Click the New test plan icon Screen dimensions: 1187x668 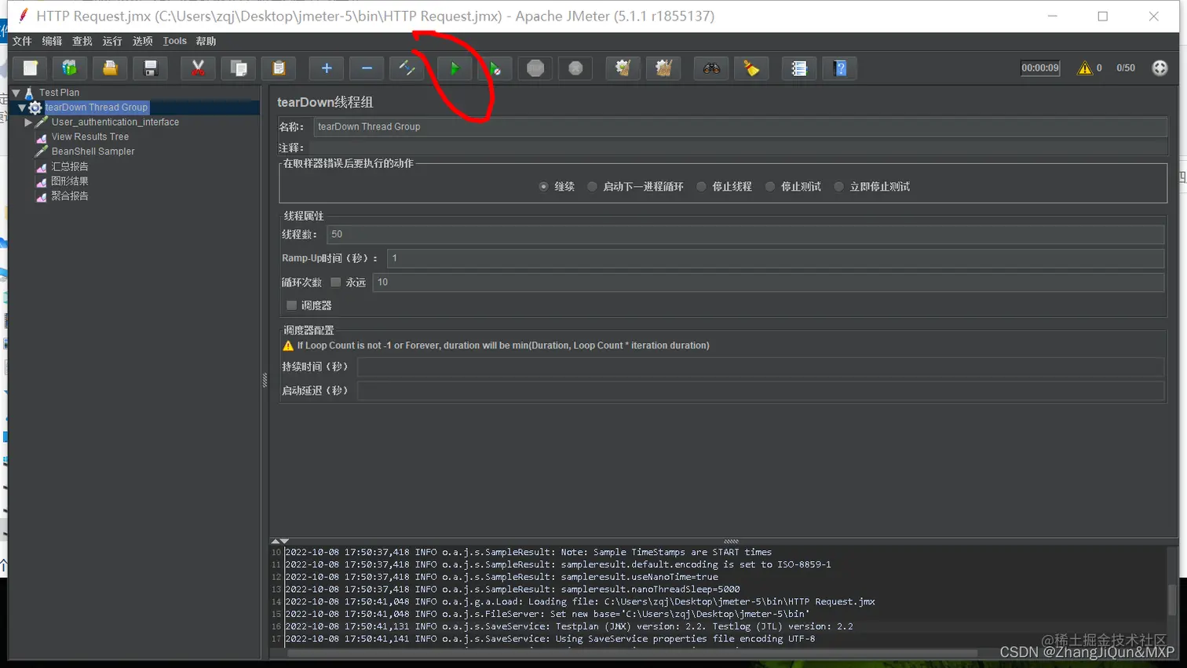(30, 68)
